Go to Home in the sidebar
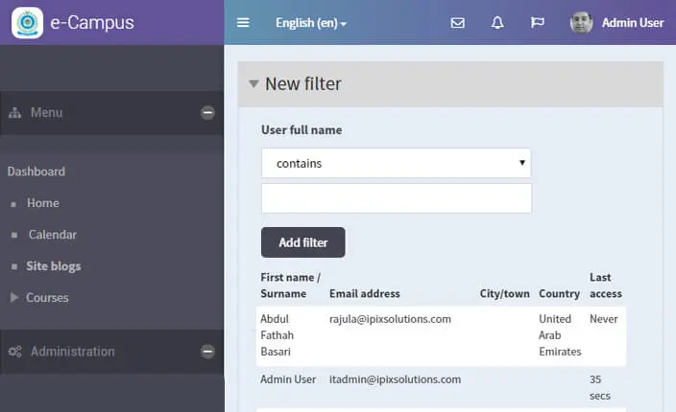Screen dimensions: 676x412 tap(43, 203)
